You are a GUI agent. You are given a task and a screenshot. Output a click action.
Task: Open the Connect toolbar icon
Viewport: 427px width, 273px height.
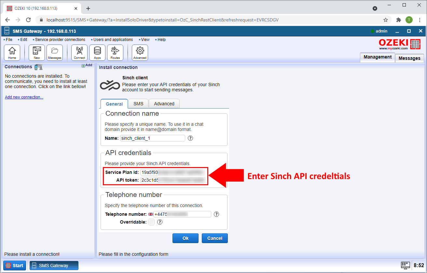pyautogui.click(x=79, y=53)
